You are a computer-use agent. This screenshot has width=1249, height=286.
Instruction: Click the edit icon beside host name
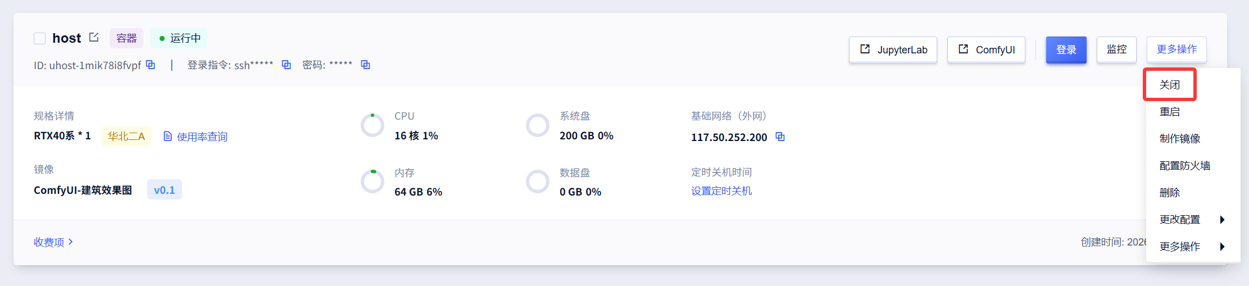94,38
